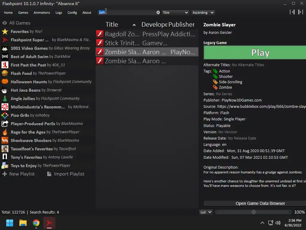Click the developer name Aaron Geisler

point(220,32)
